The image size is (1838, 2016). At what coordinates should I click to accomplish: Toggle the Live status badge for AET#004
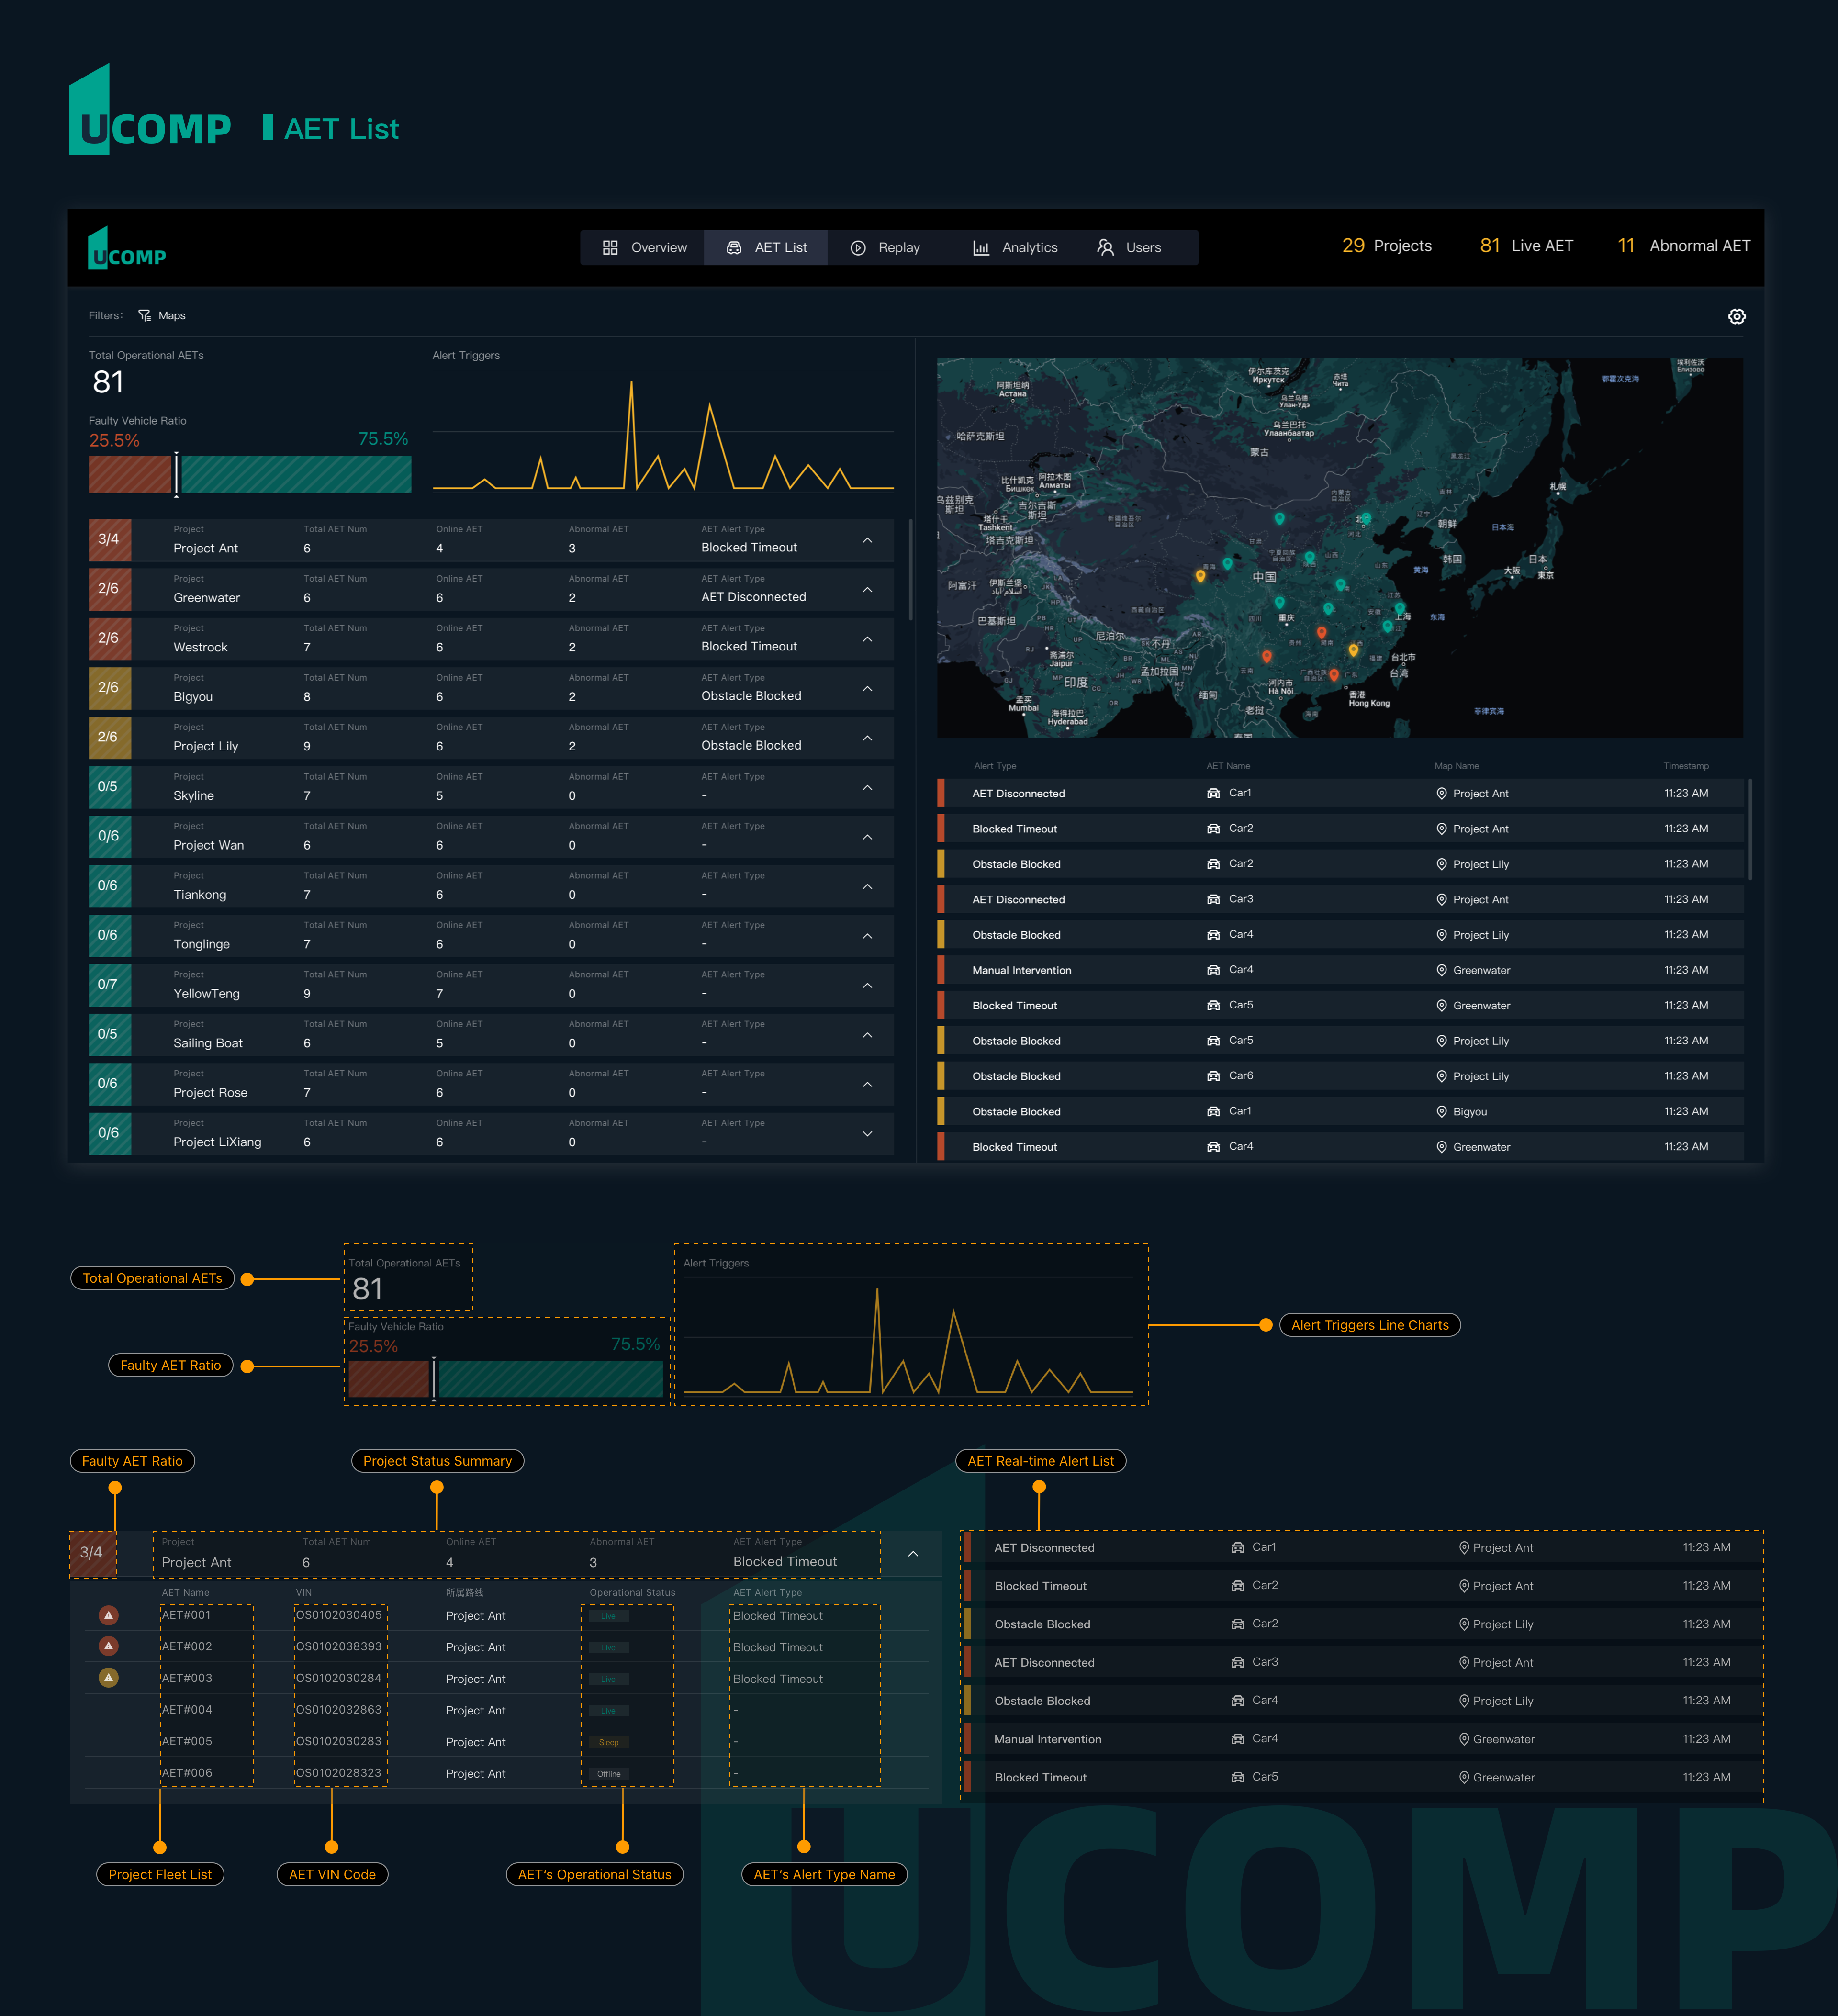610,1710
